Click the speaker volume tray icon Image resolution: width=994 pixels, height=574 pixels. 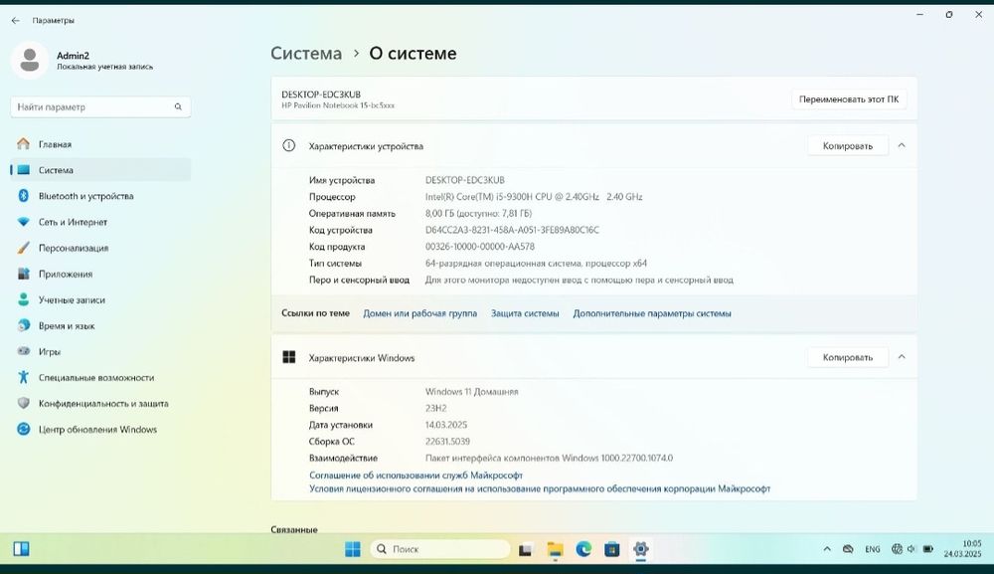(x=911, y=549)
